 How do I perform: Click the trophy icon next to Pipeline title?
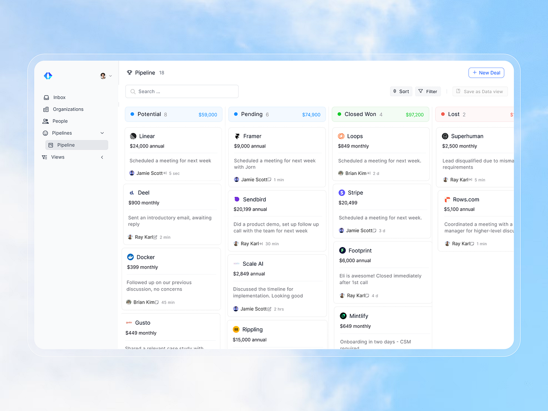point(130,73)
